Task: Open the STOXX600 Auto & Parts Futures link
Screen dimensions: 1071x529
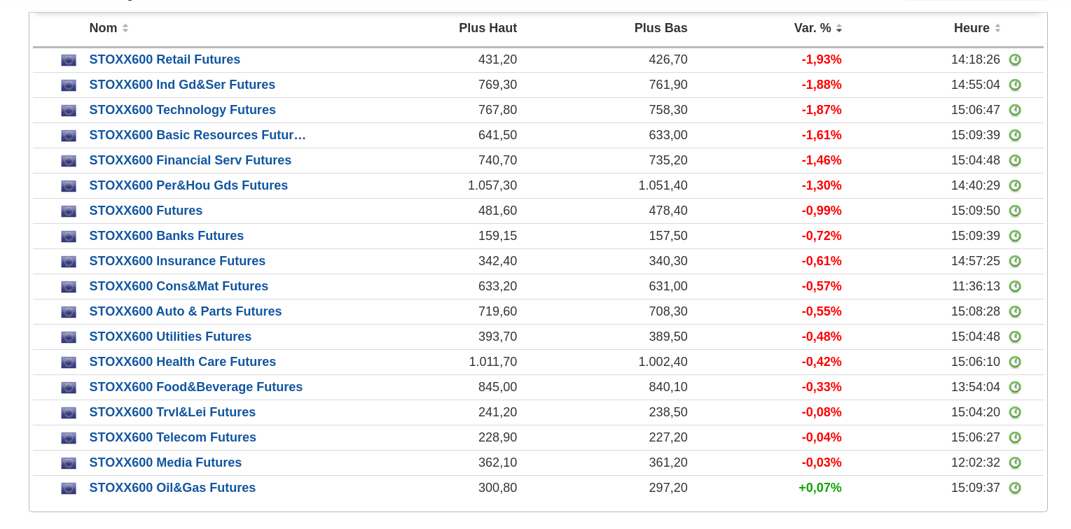Action: point(186,311)
